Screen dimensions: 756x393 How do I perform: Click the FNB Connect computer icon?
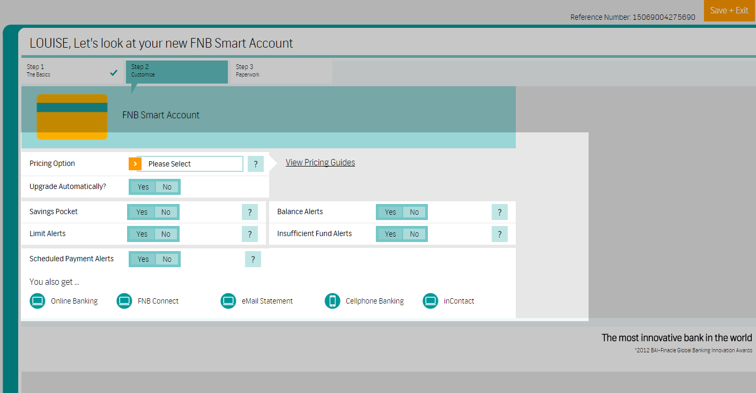pyautogui.click(x=124, y=301)
